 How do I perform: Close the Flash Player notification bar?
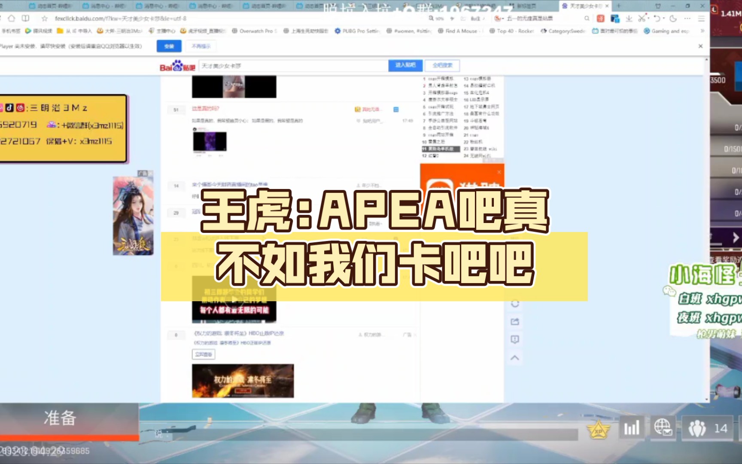click(700, 46)
